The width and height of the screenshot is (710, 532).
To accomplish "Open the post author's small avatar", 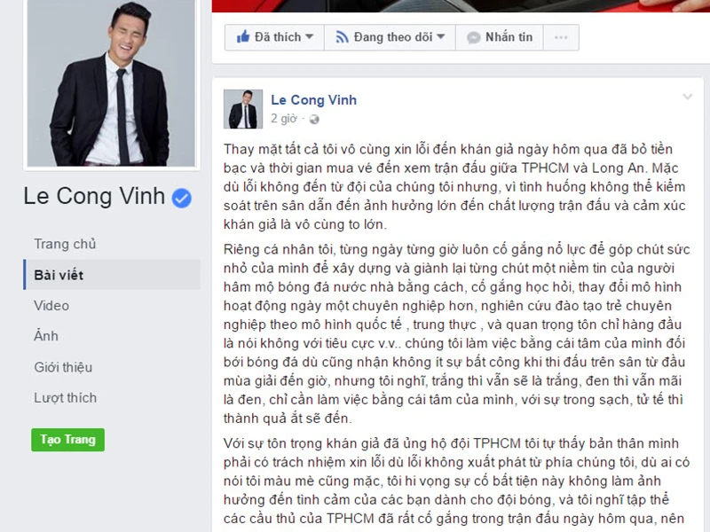I will point(243,109).
